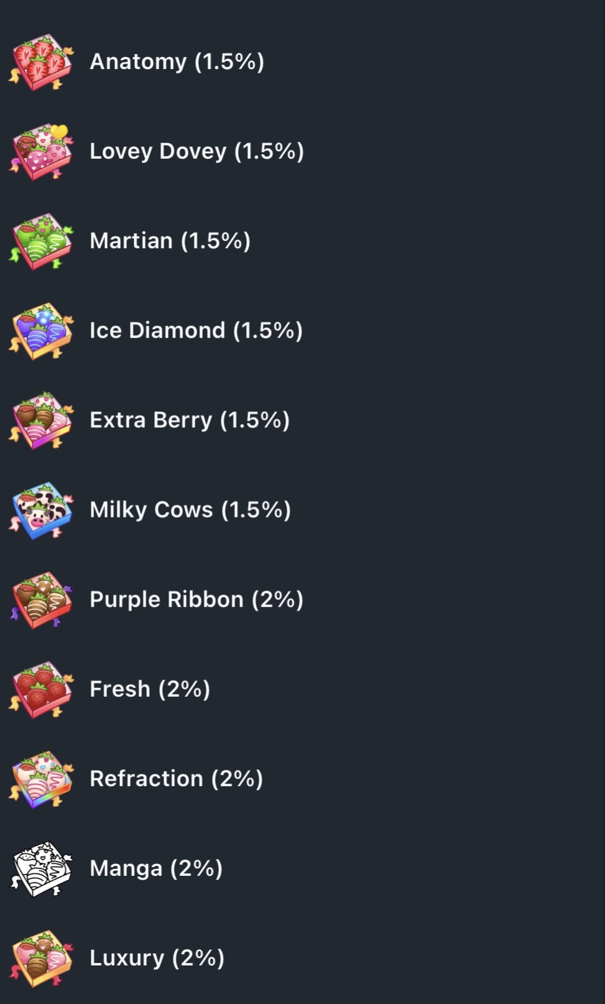This screenshot has width=605, height=1004.
Task: Click the Purple Ribbon box icon
Action: (41, 600)
